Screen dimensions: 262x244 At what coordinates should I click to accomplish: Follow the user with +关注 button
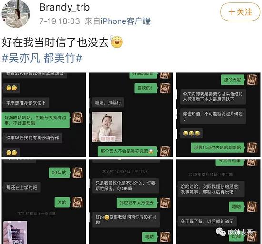240,12
